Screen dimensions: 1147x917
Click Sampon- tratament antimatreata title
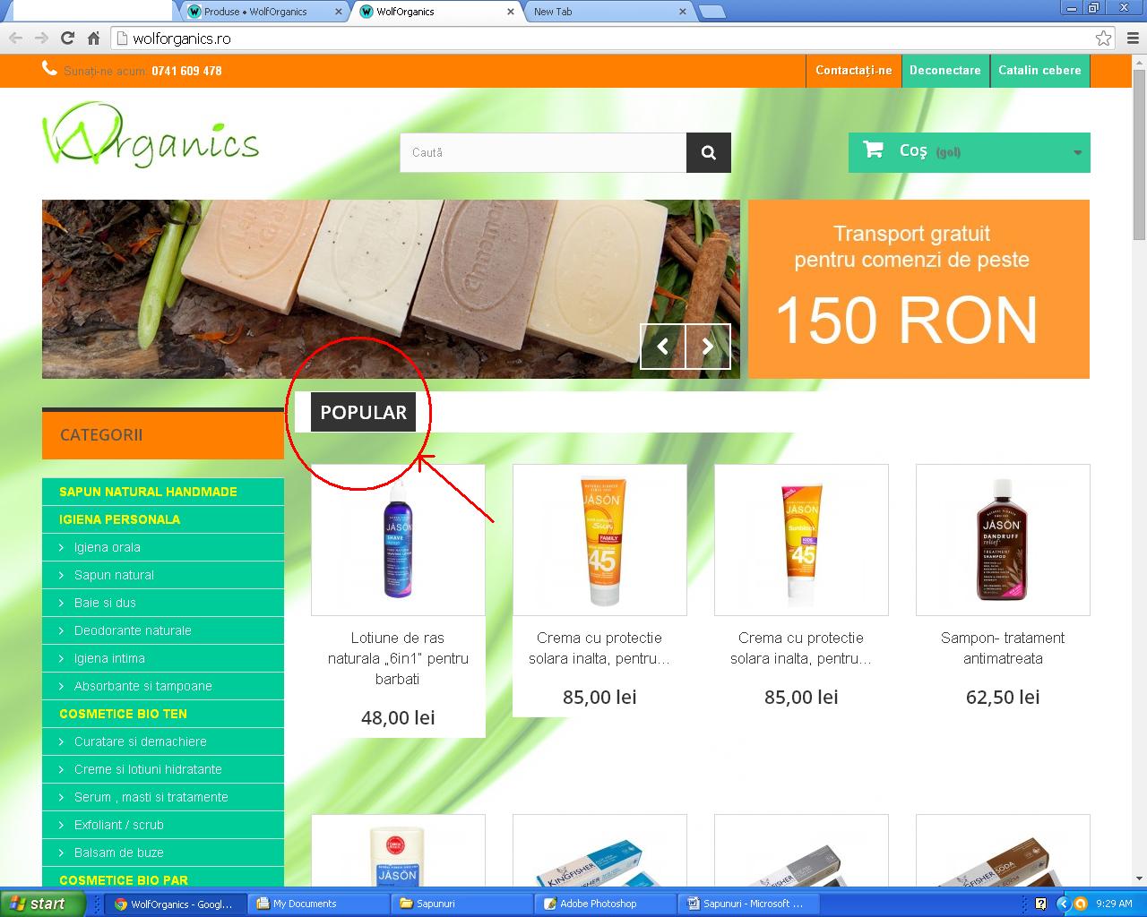[x=1003, y=648]
